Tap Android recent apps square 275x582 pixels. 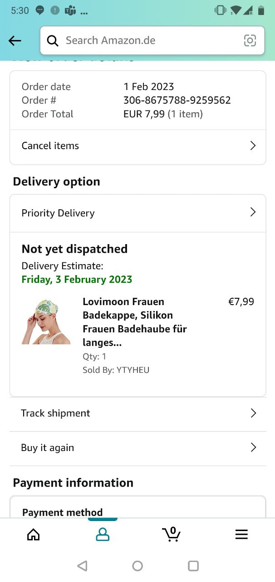[193, 566]
